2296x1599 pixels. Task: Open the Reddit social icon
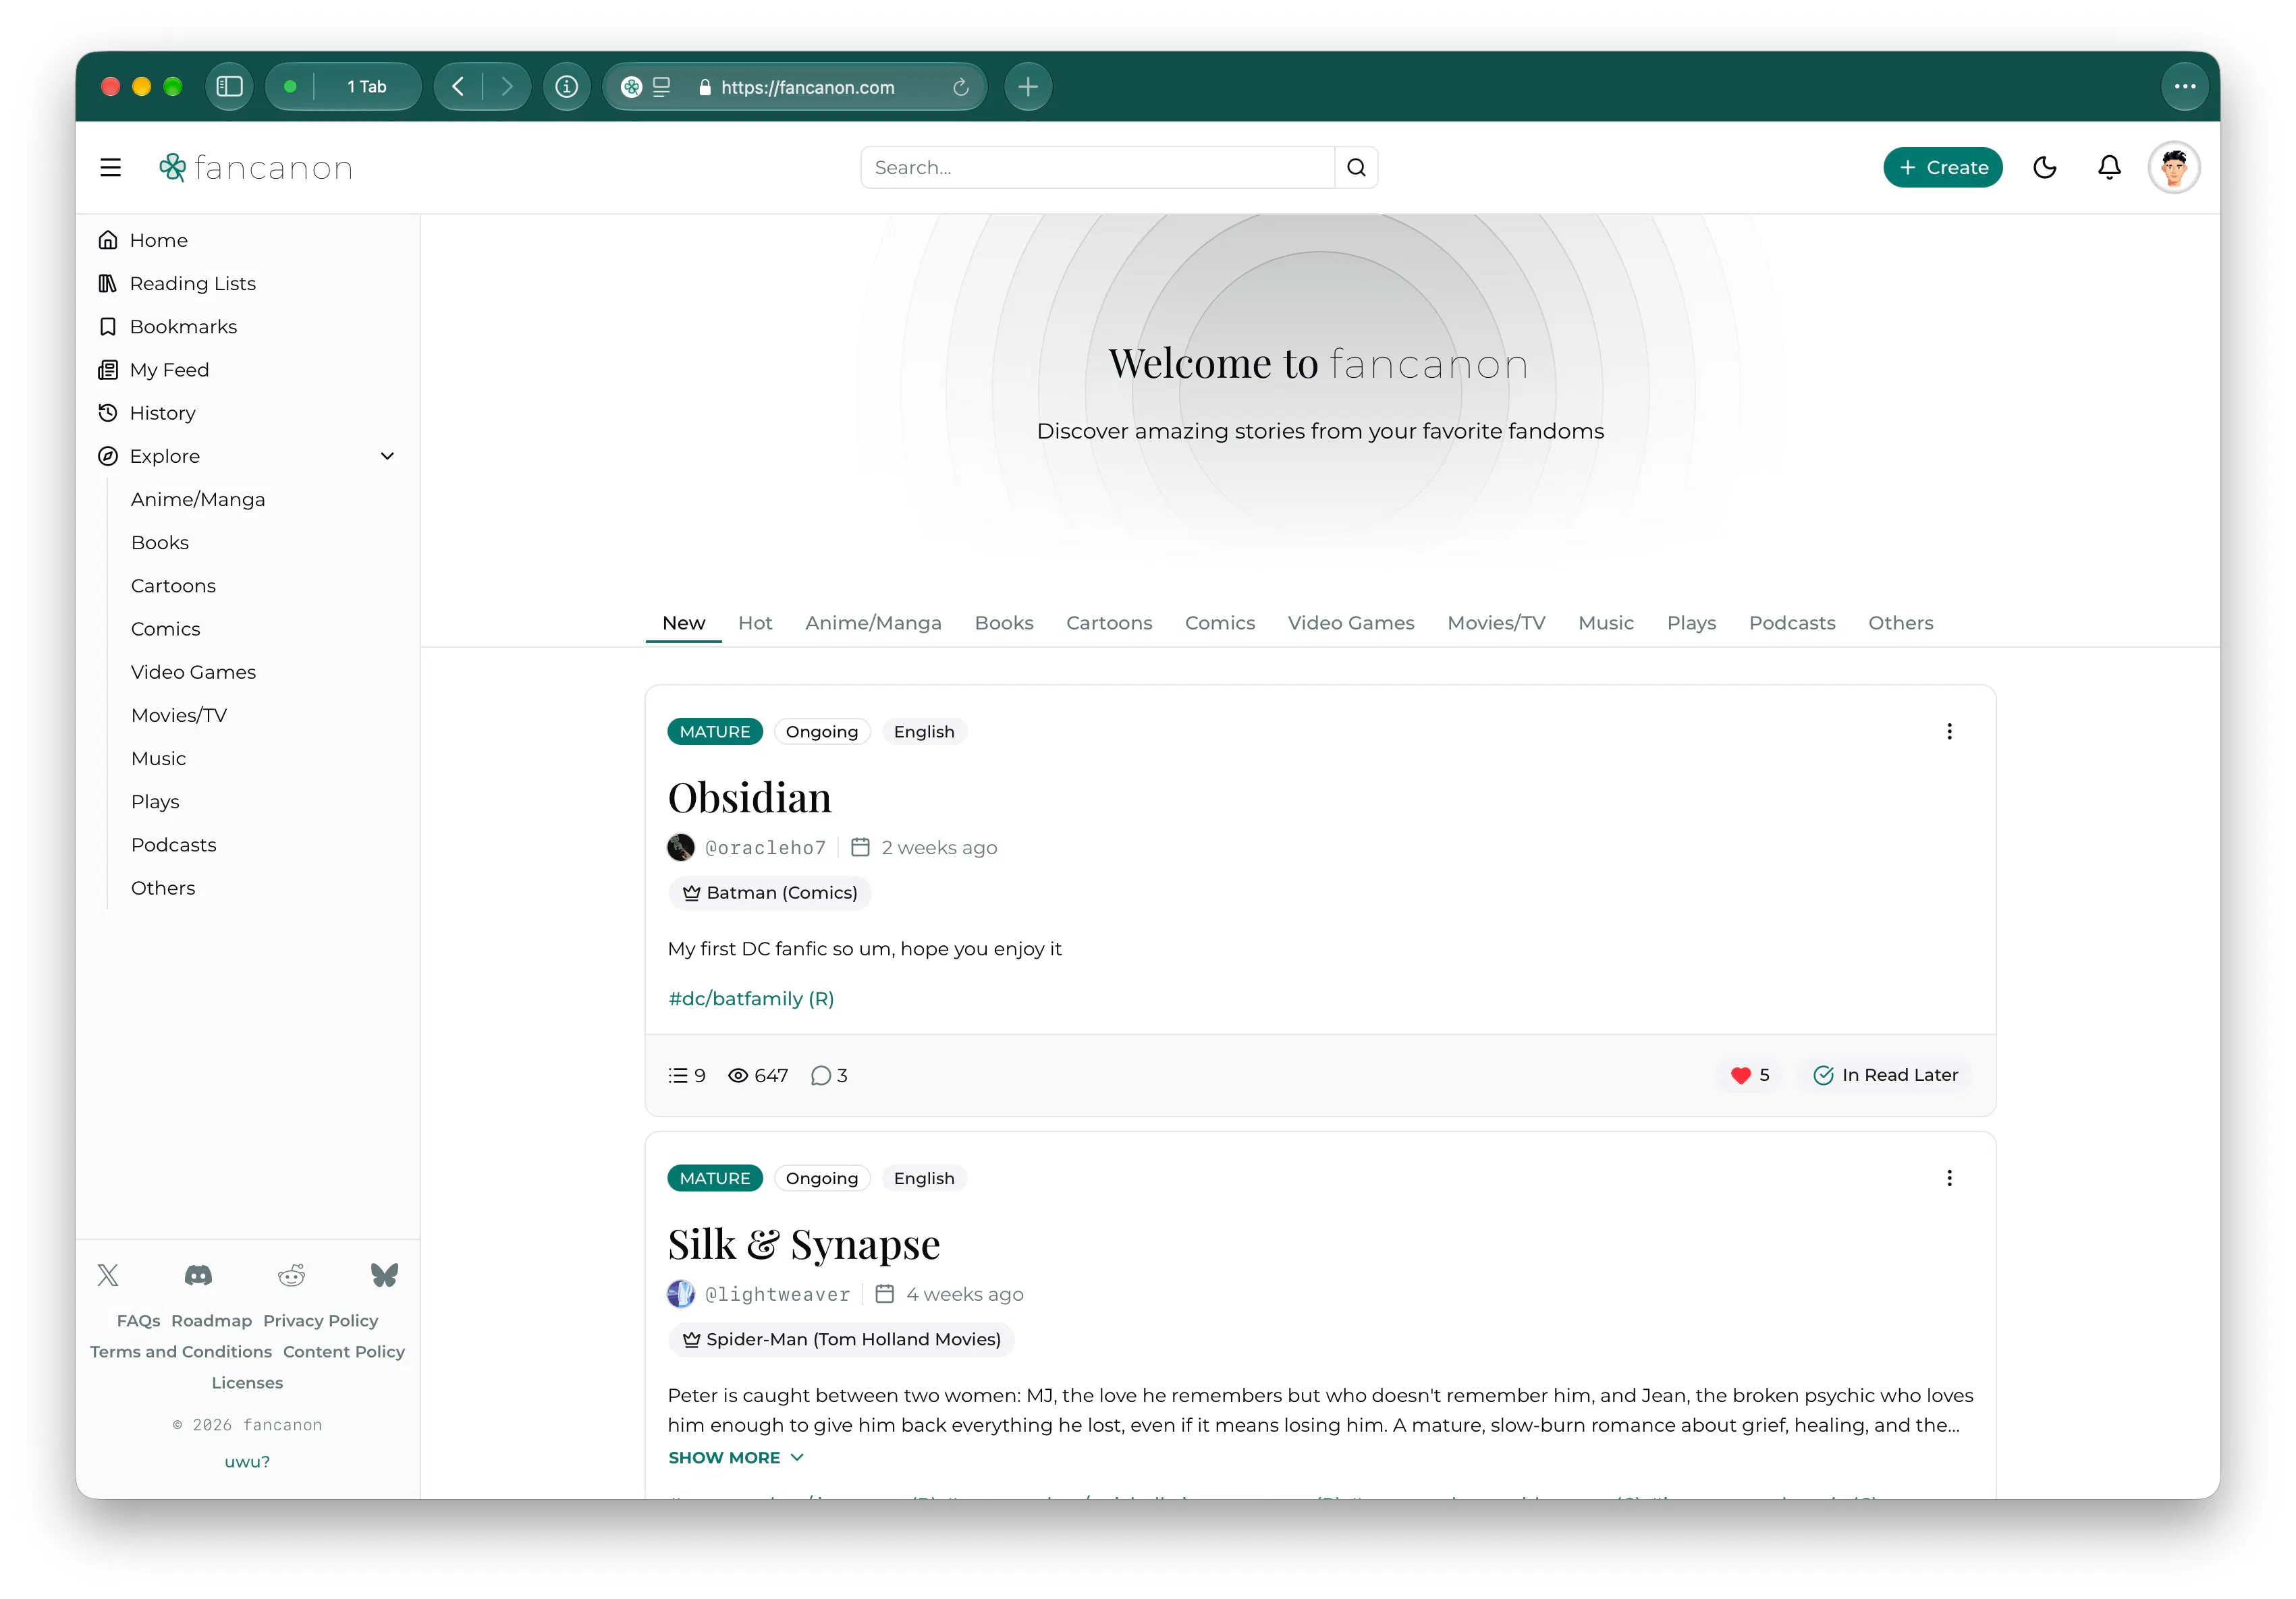coord(291,1275)
